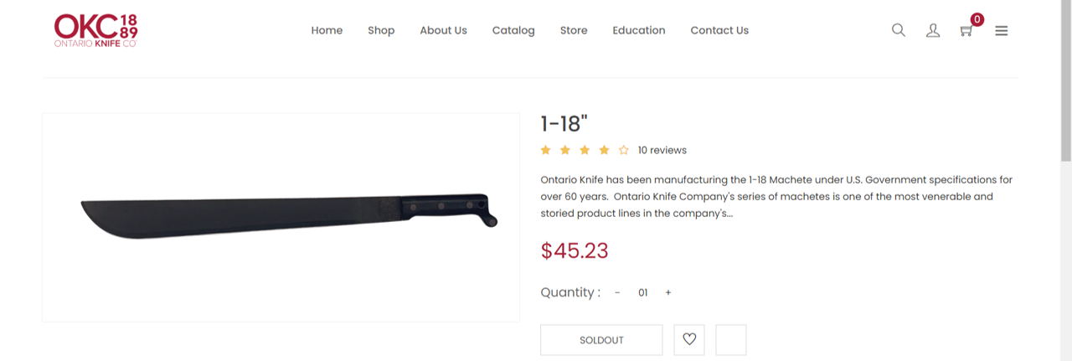1072x361 pixels.
Task: Open the hamburger menu icon
Action: click(x=1002, y=31)
